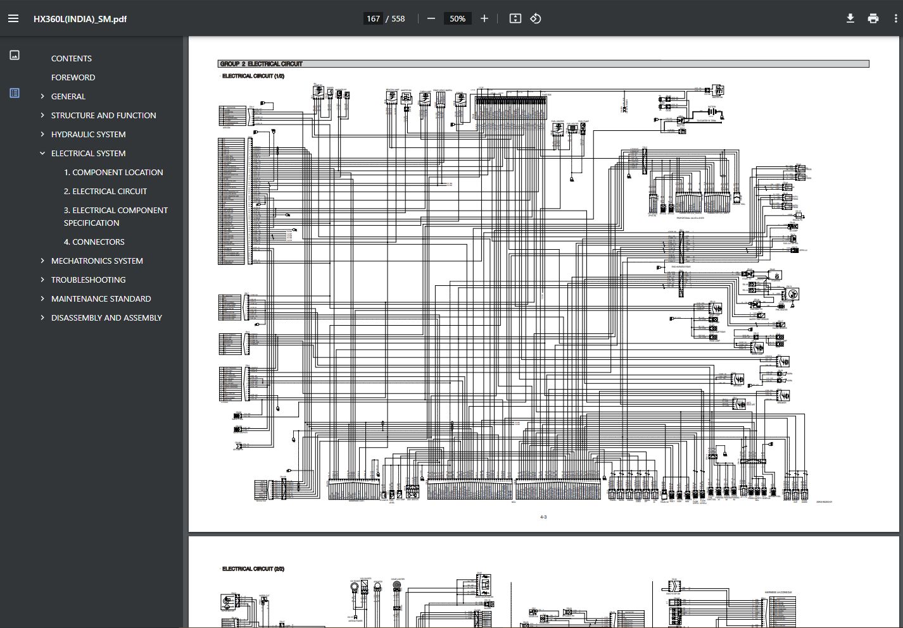Open 1. COMPONENT LOCATION entry
Viewport: 903px width, 628px height.
(113, 172)
